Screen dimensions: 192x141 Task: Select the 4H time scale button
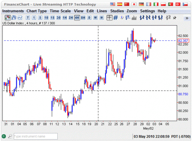pyautogui.click(x=77, y=18)
